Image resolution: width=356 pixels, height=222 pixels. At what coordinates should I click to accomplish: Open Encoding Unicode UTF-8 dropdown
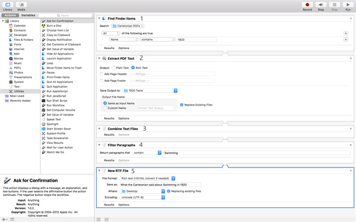click(x=142, y=197)
